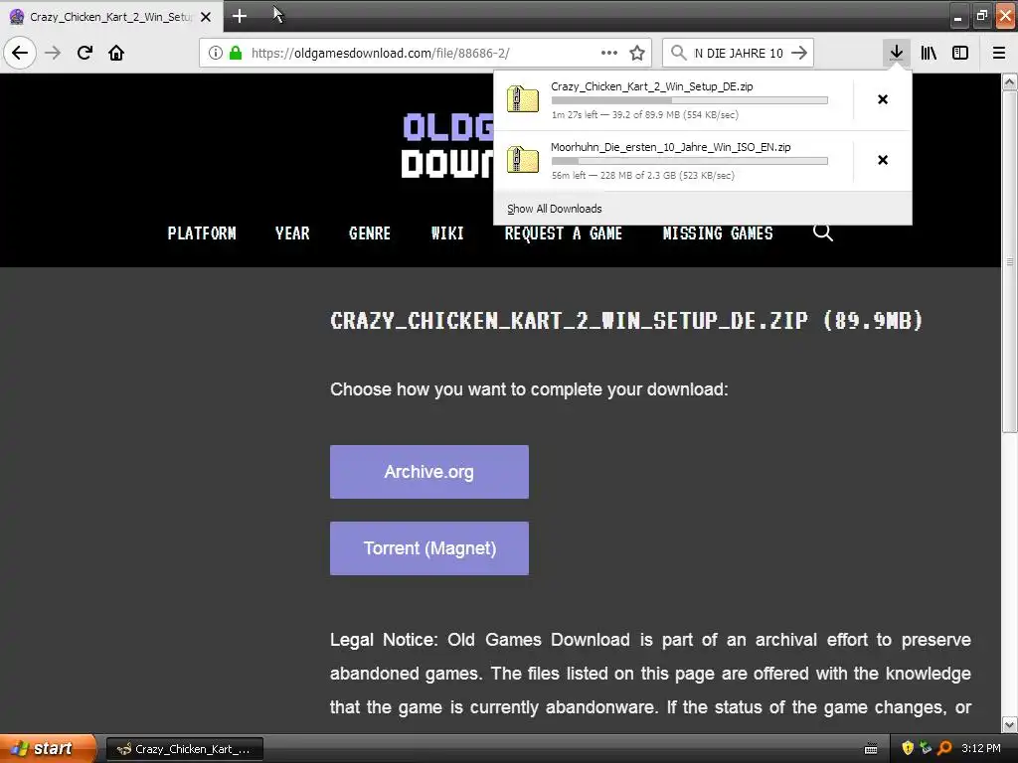Click the orange magnifier tray icon
This screenshot has height=763, width=1018.
pyautogui.click(x=944, y=748)
